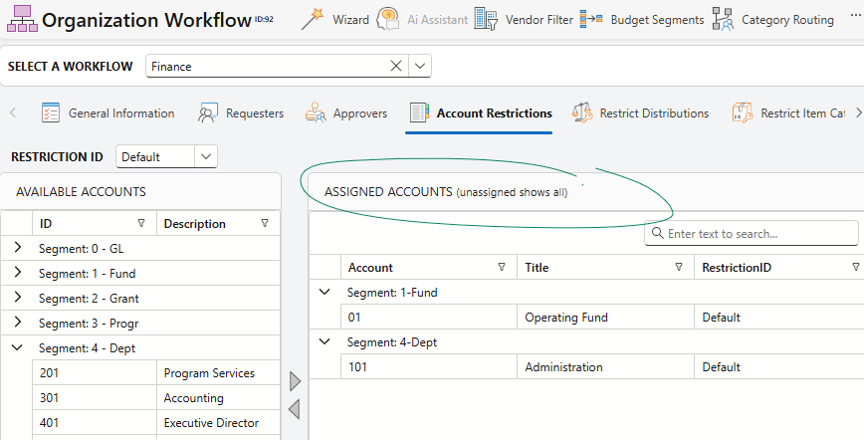
Task: Open the toolbar overflow ellipsis menu
Action: tap(855, 17)
